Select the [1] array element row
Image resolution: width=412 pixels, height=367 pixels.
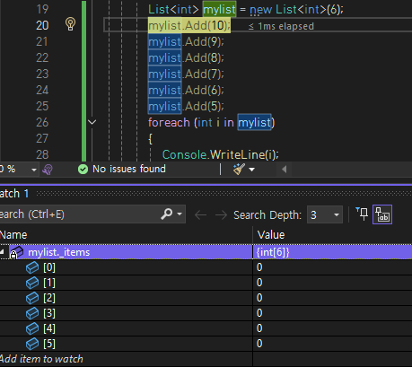pos(206,283)
